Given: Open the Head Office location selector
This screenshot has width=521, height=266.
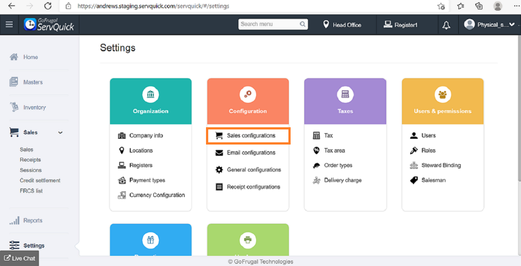Looking at the screenshot, I should (x=342, y=25).
